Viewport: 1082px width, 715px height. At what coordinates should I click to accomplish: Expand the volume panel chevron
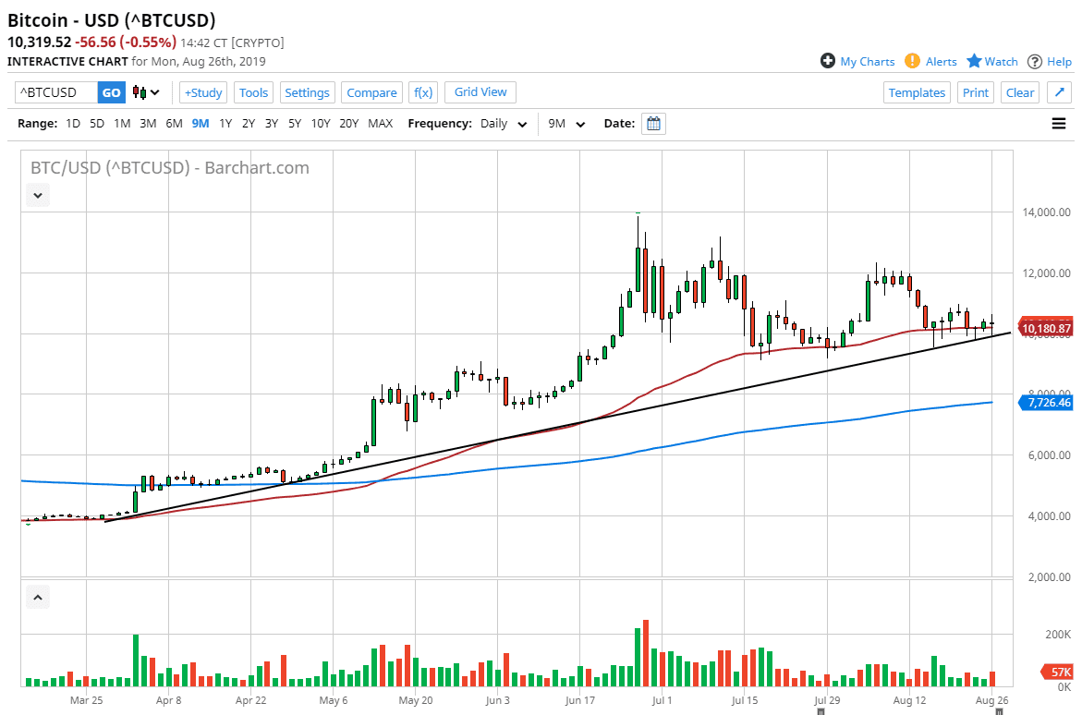[37, 597]
